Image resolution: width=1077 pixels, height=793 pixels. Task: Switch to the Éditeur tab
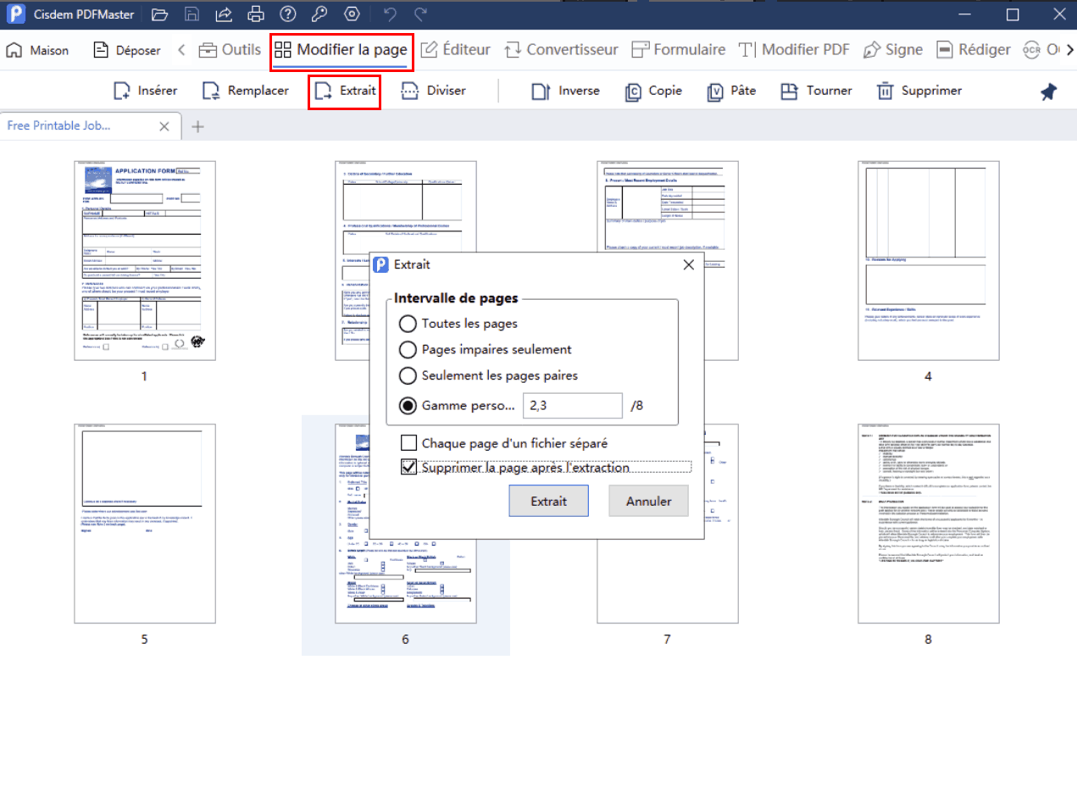456,50
